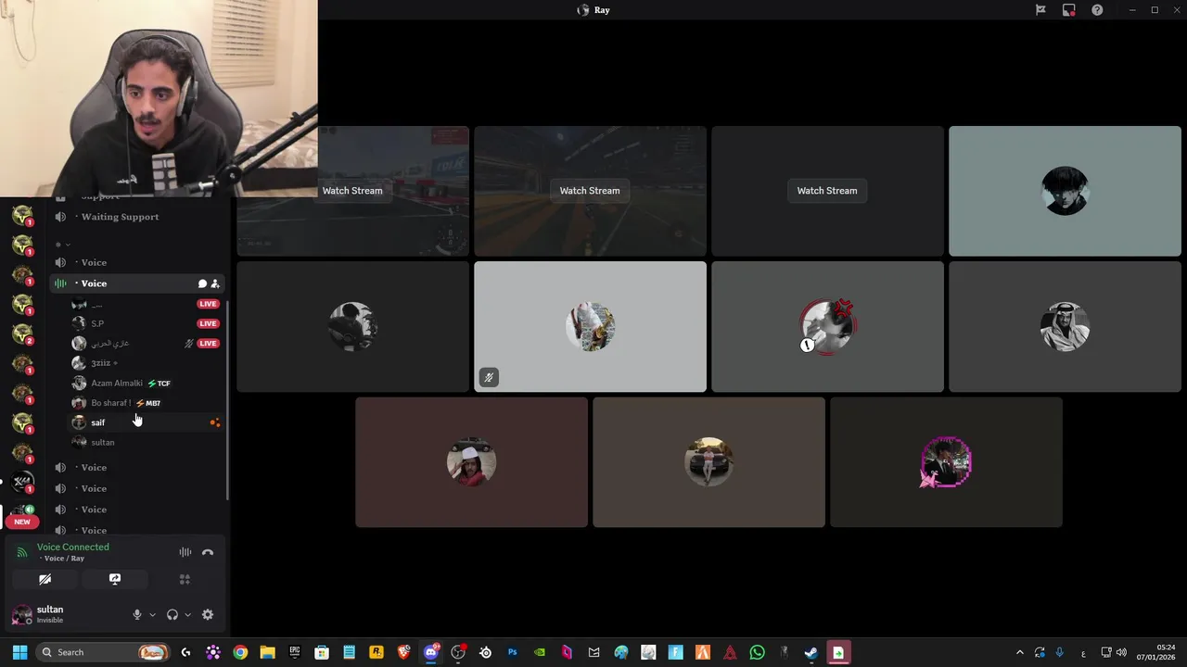Viewport: 1187px width, 667px height.
Task: Focus the taskbar Search box
Action: point(105,652)
